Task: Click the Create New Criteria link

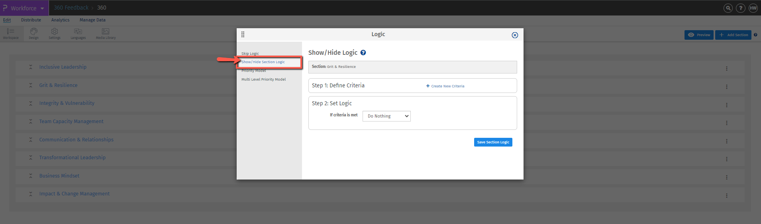Action: pyautogui.click(x=445, y=86)
